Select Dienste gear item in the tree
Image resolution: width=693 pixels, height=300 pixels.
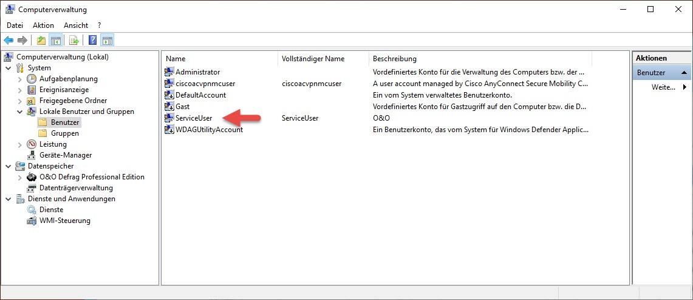[51, 210]
